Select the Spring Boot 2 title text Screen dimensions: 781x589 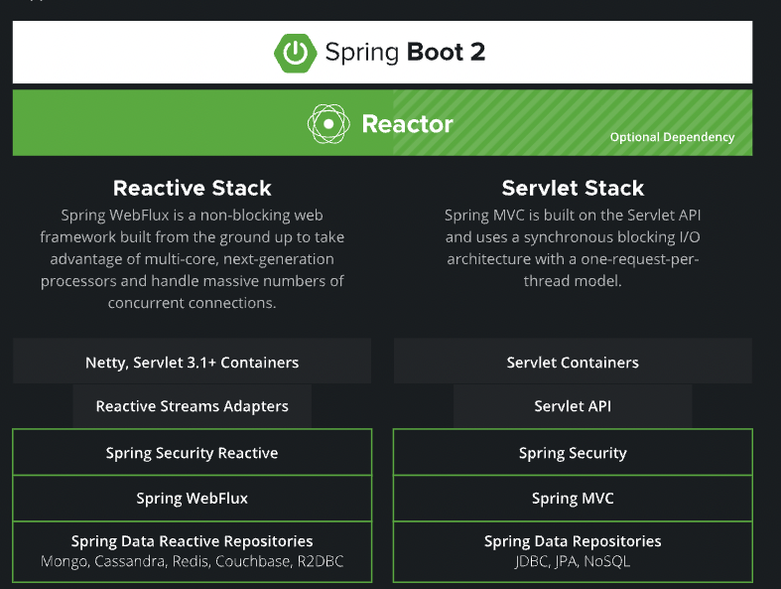[x=405, y=52]
